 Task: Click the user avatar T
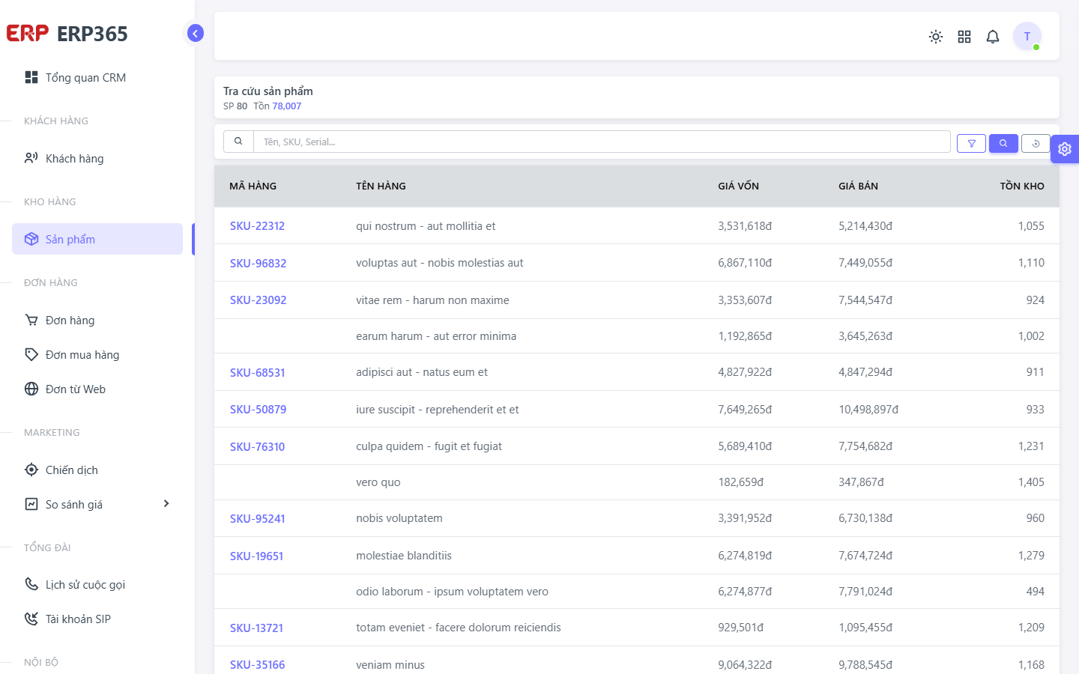[x=1027, y=36]
